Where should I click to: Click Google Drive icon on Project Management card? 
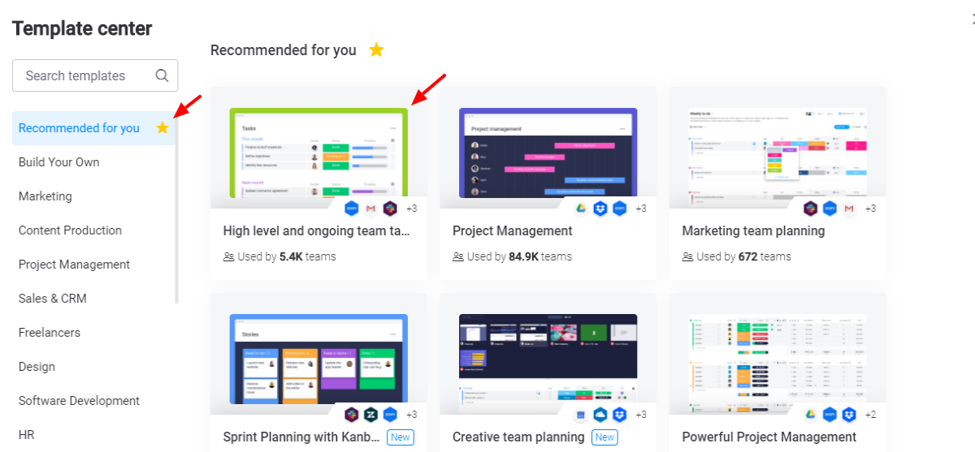(581, 209)
